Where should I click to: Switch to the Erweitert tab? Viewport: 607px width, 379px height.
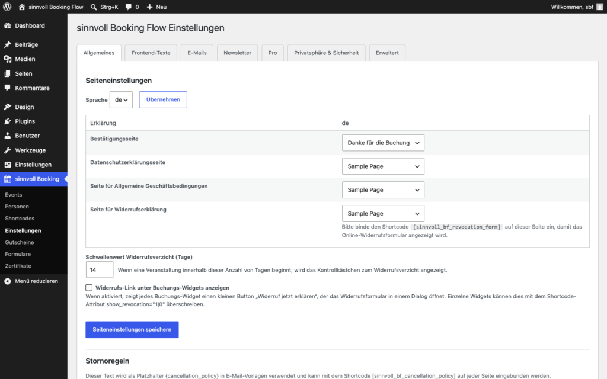(x=387, y=53)
